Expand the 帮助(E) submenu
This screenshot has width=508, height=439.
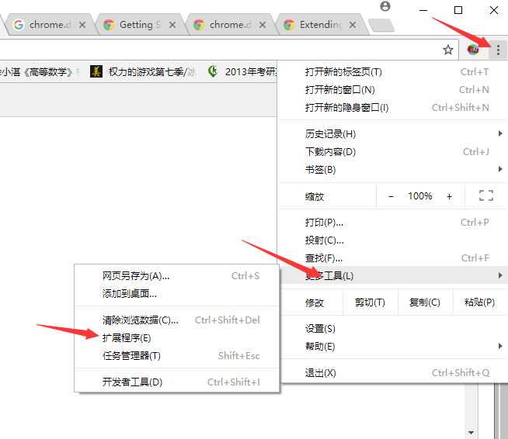[393, 347]
